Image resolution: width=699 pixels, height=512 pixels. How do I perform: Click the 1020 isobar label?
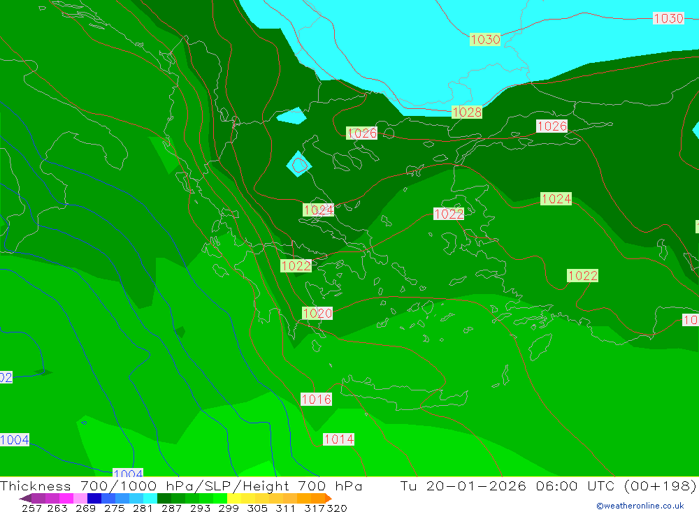coord(317,313)
